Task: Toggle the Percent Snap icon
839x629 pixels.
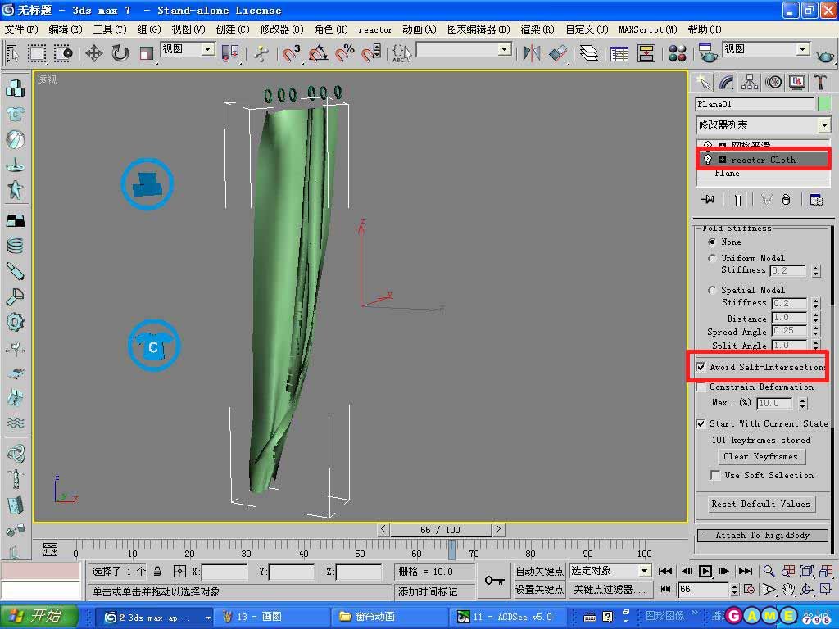Action: (345, 53)
